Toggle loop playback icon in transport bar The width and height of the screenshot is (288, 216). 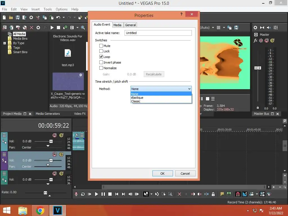(83, 194)
